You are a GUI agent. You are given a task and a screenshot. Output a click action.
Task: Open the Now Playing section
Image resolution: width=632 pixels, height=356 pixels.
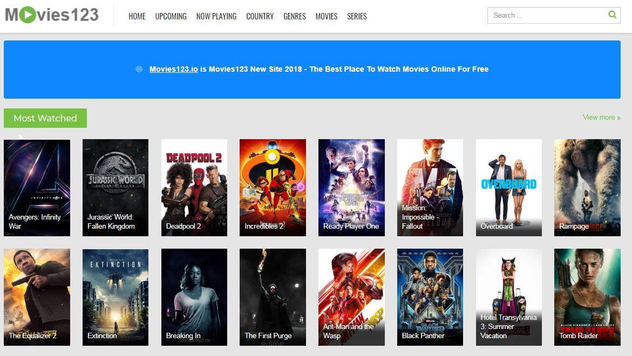tap(216, 16)
